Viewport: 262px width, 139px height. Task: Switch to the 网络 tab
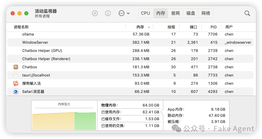[x=206, y=13]
